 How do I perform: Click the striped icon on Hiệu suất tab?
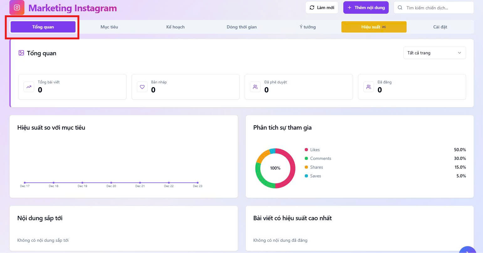384,27
